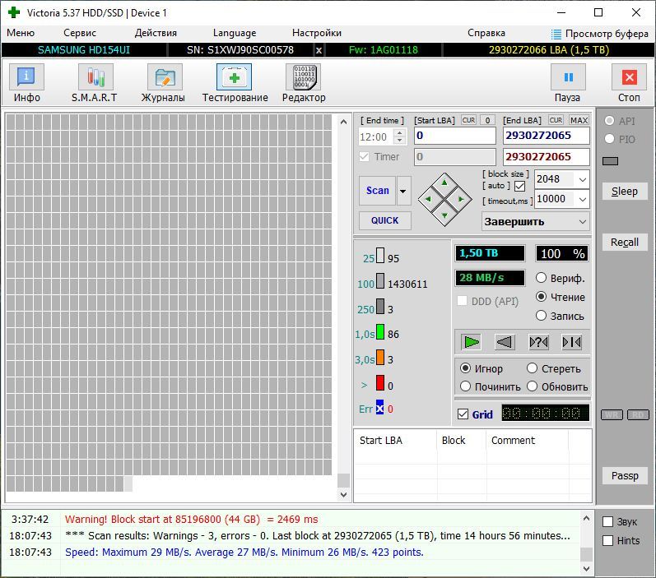This screenshot has height=578, width=656.
Task: Open the Сервис menu
Action: click(80, 33)
